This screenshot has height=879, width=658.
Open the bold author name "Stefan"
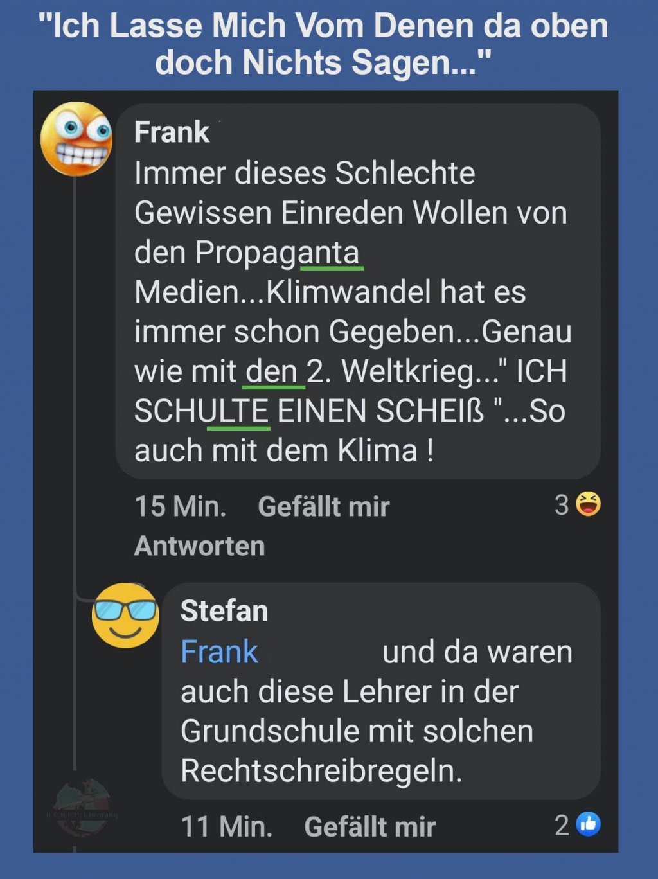pos(224,611)
